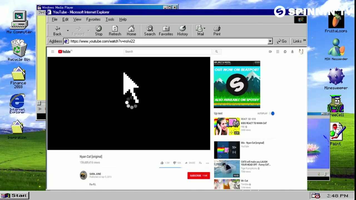
Task: Open the Tools menu
Action: pos(110,19)
